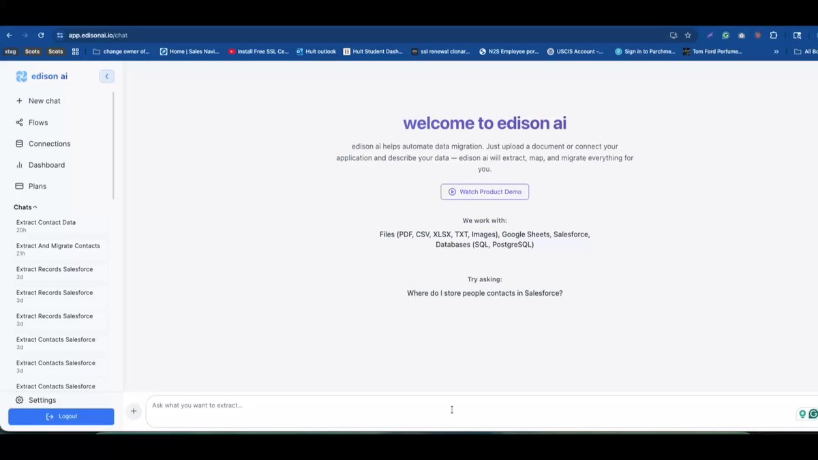The image size is (818, 460).
Task: Click the install app icon in address bar
Action: 673,35
